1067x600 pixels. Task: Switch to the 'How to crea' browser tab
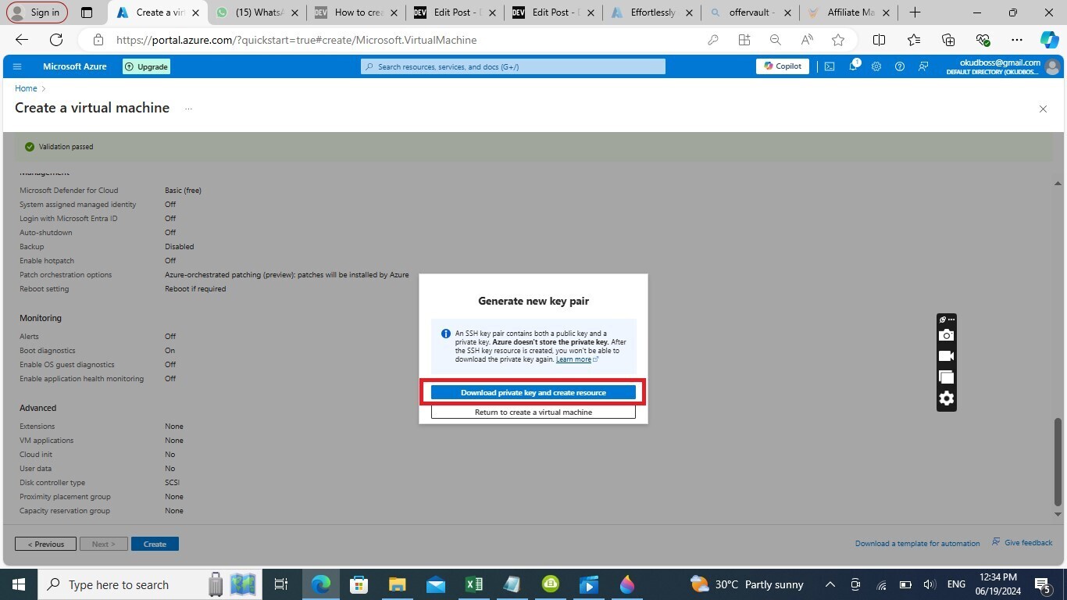(355, 12)
